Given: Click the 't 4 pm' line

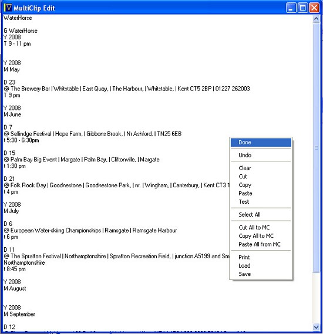Looking at the screenshot, I should click(11, 192).
